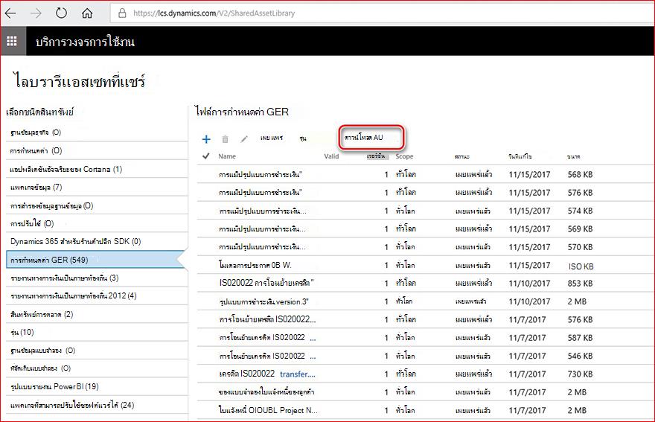Open the IS020022 transfer link row
Screen dimensions: 655x422
point(425,374)
